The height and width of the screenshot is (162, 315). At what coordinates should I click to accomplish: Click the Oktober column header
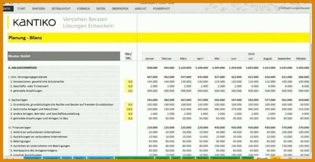301,59
